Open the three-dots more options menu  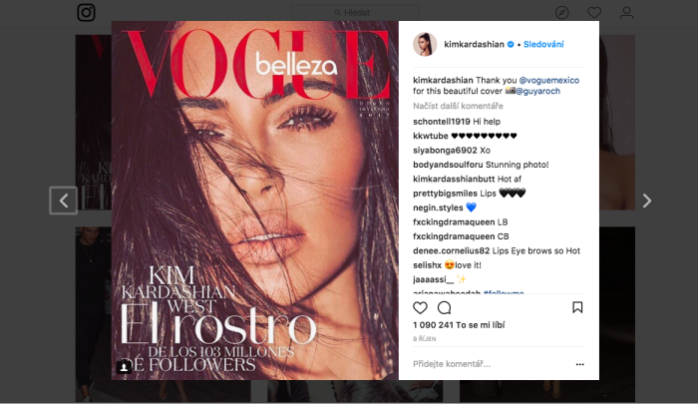tap(579, 364)
